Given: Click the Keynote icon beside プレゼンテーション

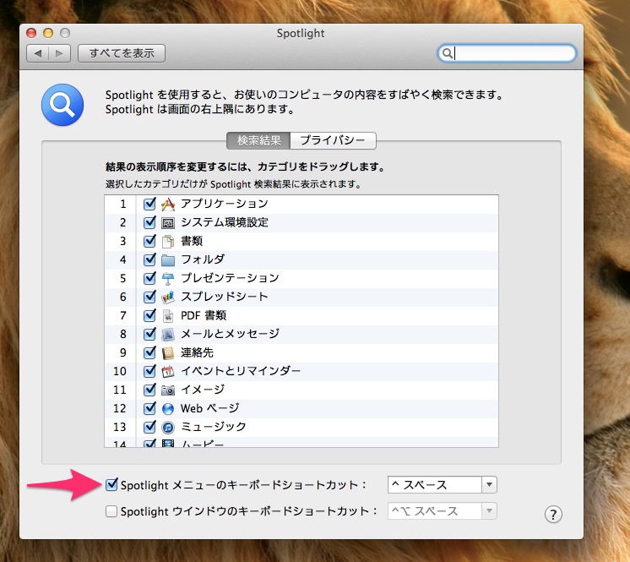Looking at the screenshot, I should 168,279.
